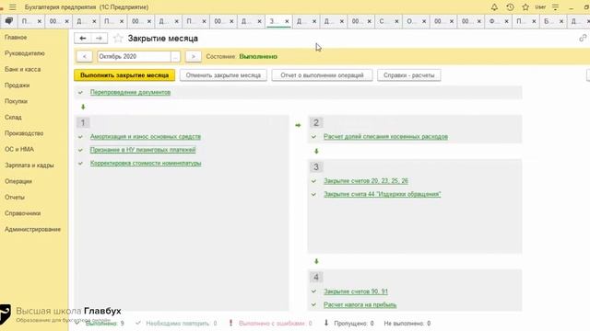Click Пропущено: 0 status text
The width and height of the screenshot is (590, 331).
pyautogui.click(x=354, y=324)
